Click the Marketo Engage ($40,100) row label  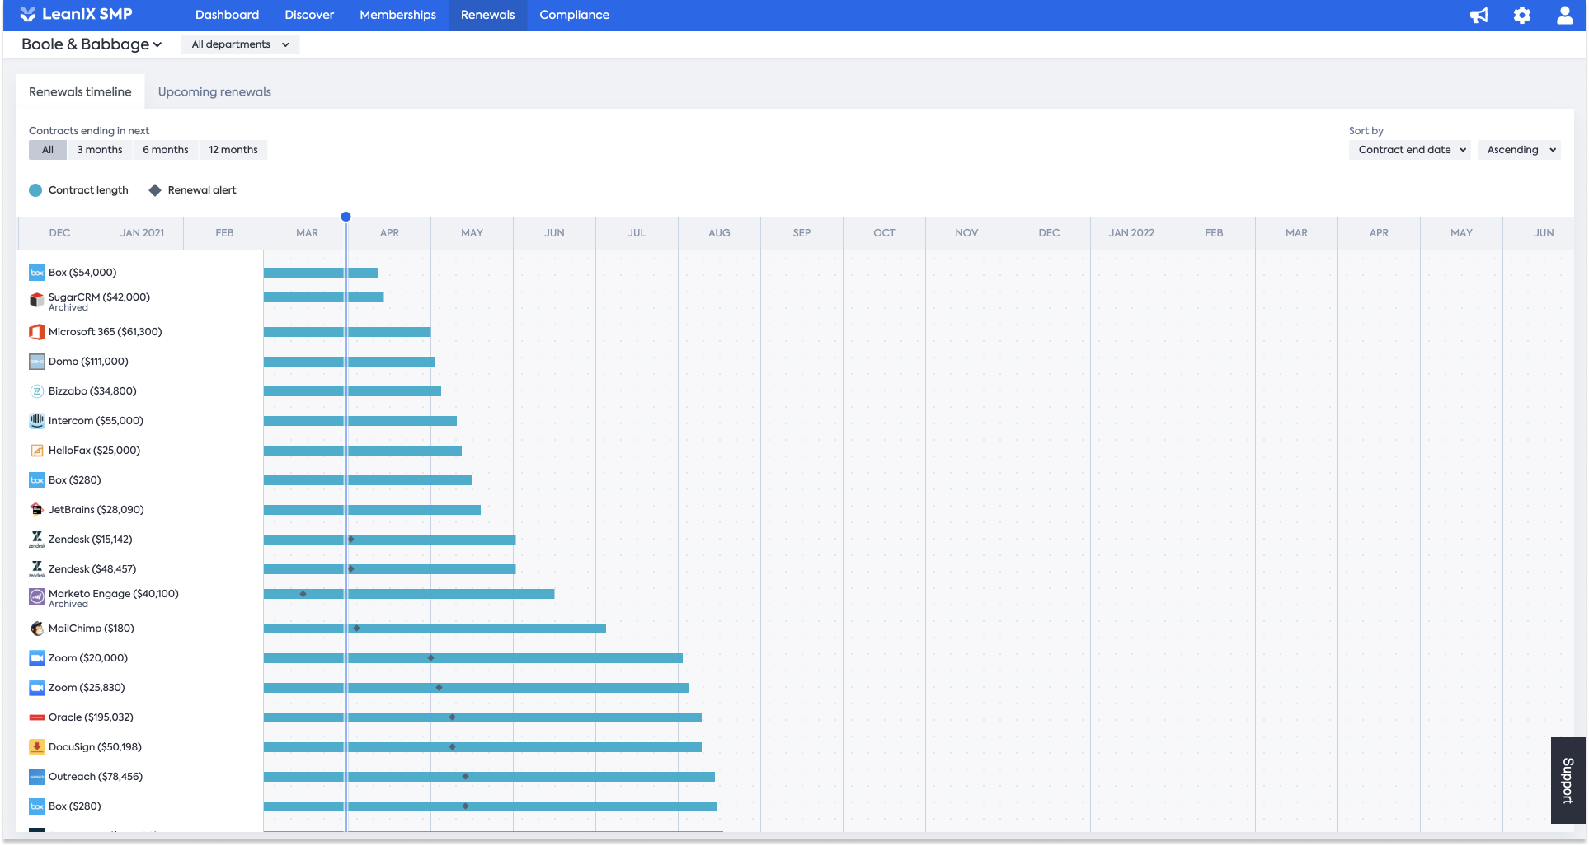pyautogui.click(x=114, y=594)
